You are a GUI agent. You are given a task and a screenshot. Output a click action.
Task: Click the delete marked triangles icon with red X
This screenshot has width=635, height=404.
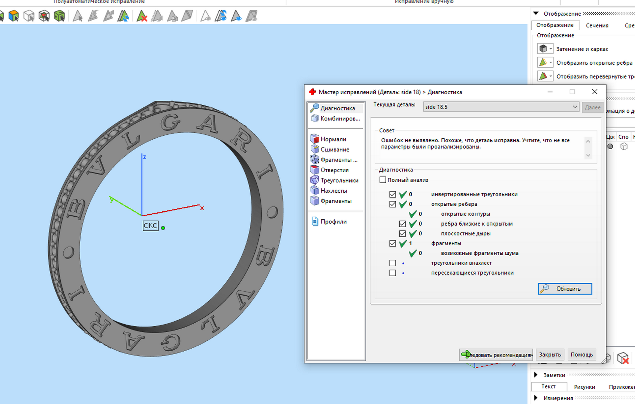[x=142, y=16]
